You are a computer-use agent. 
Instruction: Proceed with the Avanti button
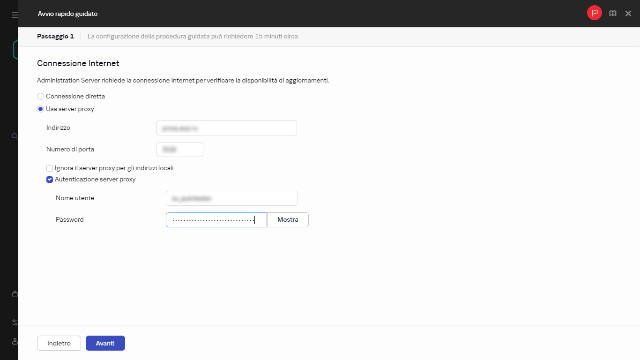click(x=105, y=343)
